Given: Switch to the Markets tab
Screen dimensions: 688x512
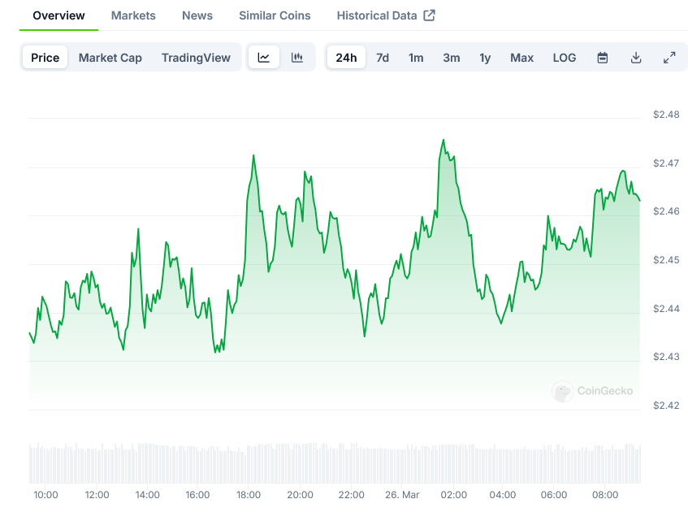Looking at the screenshot, I should click(133, 15).
